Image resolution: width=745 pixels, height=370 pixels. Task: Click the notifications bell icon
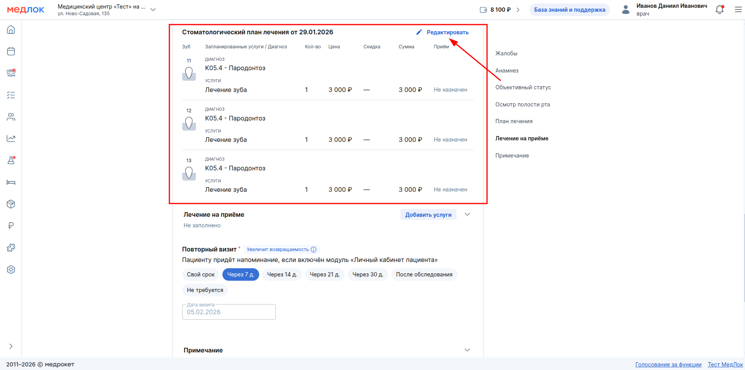tap(719, 10)
